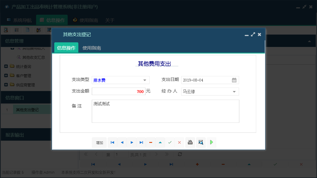
Task: Open print preview for the expense form
Action: tap(201, 142)
